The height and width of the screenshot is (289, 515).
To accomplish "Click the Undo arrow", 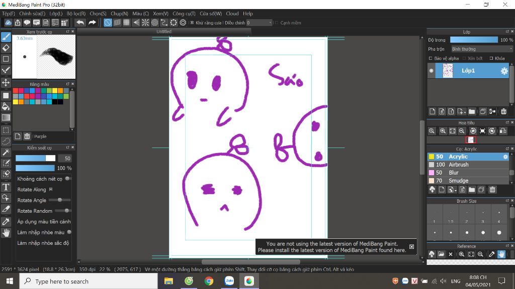I will [x=80, y=23].
